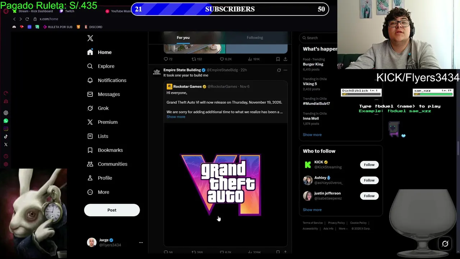Open DISCORD bookmark
The image size is (460, 259).
(x=93, y=27)
